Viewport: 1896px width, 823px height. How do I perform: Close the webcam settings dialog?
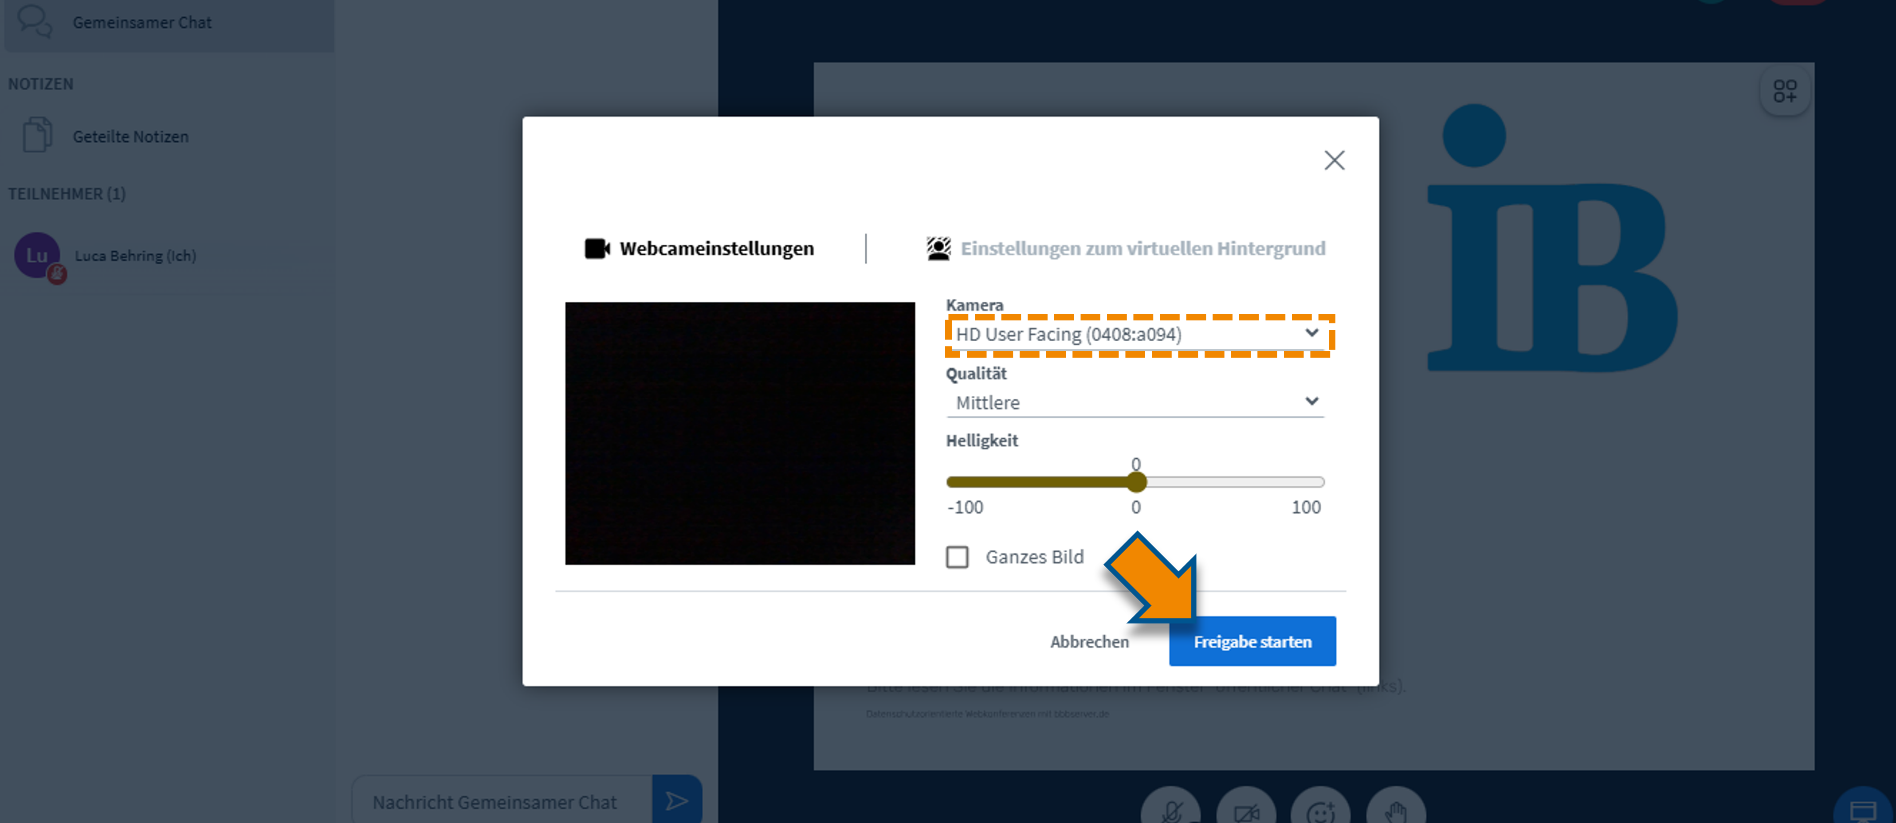1335,160
